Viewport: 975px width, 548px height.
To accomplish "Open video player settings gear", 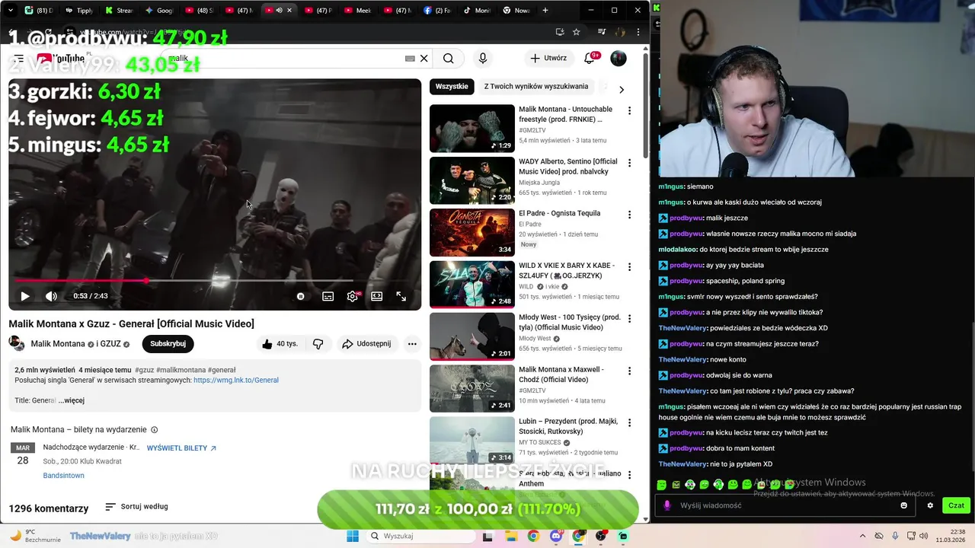I will [x=352, y=296].
